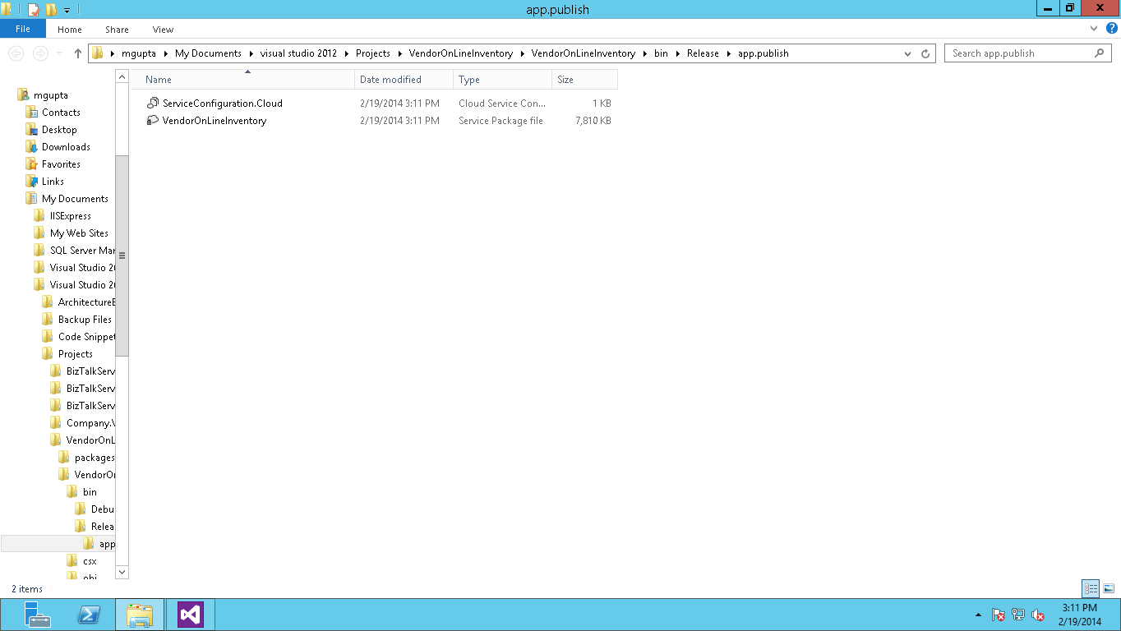The image size is (1121, 631).
Task: Click the New Folder quick access icon
Action: click(x=51, y=10)
